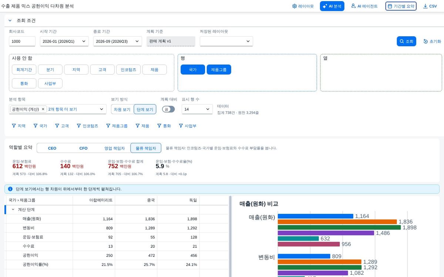This screenshot has width=444, height=277.
Task: Open the 통화 filter
Action: pos(164,126)
